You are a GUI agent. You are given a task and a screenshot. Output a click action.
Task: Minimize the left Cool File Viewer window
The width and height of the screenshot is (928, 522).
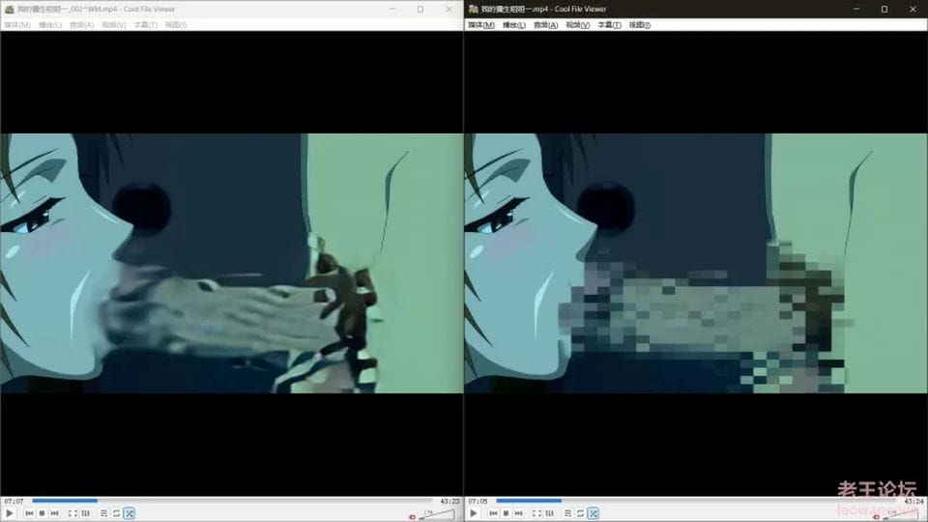click(392, 9)
